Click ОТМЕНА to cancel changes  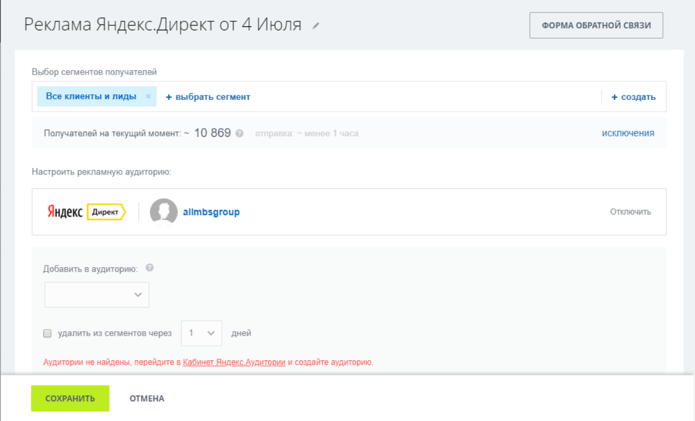(147, 398)
